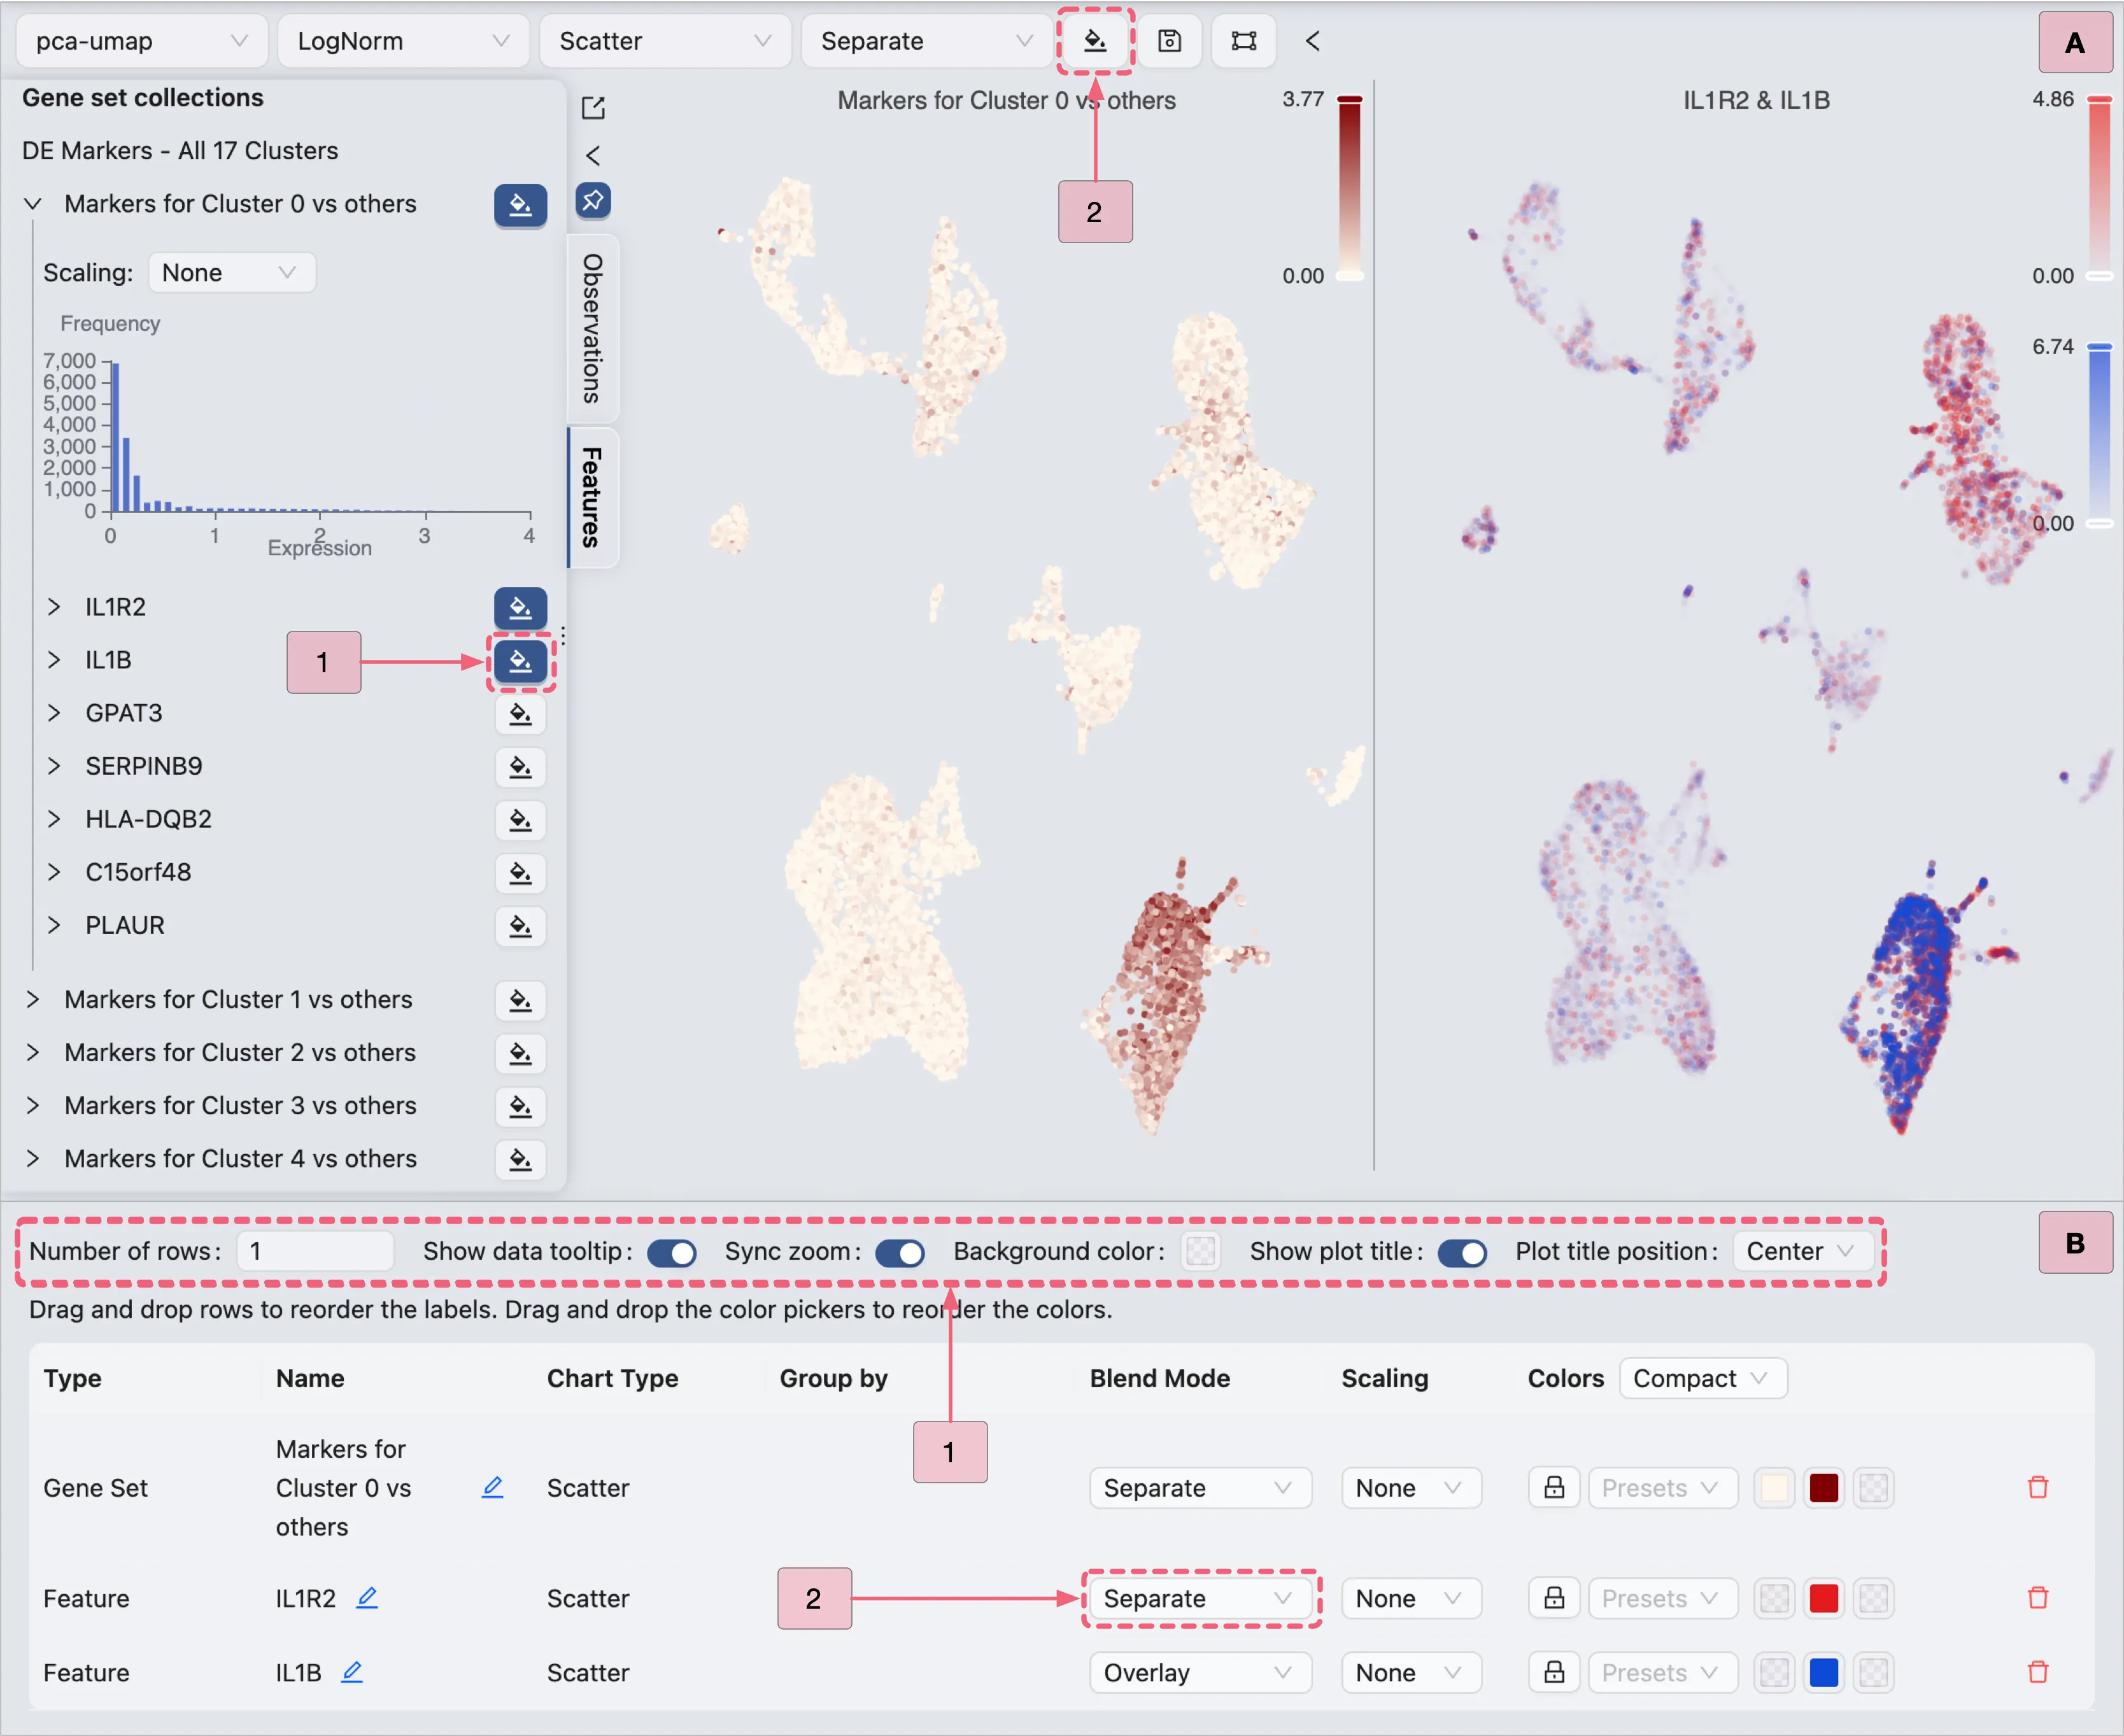Screen dimensions: 2124x1736
Task: Click the lock icon in the Gene Set row
Action: pos(1553,1488)
